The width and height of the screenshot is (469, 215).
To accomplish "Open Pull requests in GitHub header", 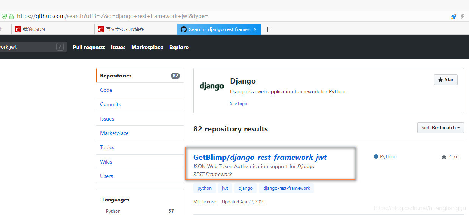I will (x=89, y=47).
